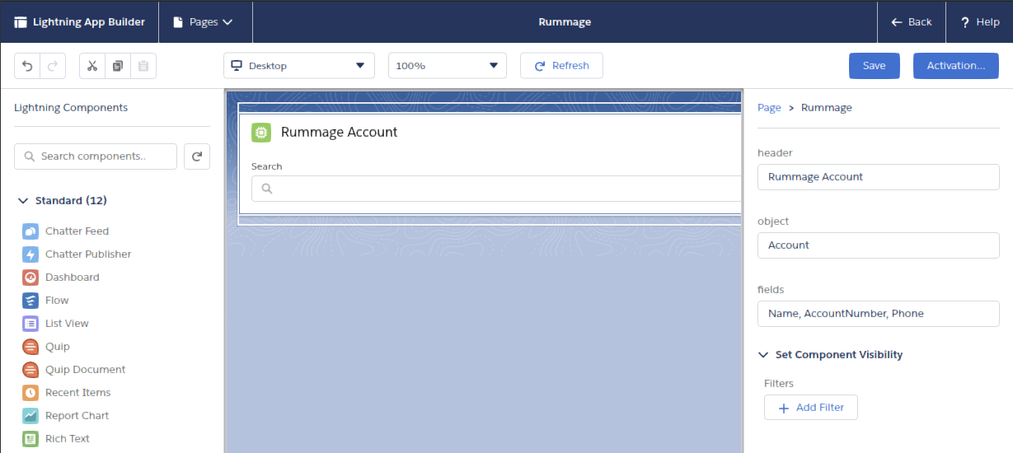The width and height of the screenshot is (1013, 453).
Task: Select the List View component label
Action: tap(67, 324)
